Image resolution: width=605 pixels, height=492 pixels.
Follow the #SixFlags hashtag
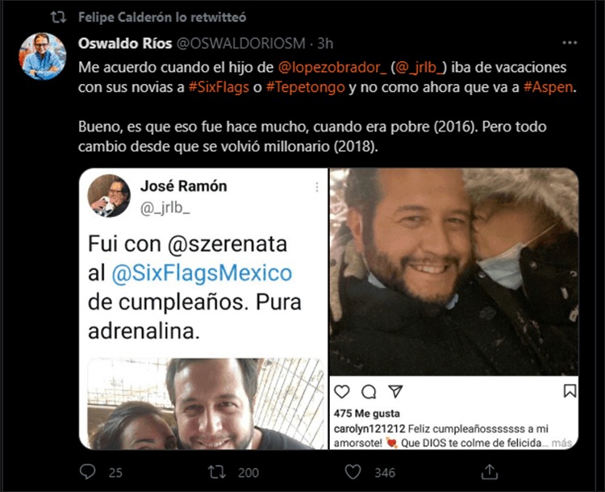[219, 88]
